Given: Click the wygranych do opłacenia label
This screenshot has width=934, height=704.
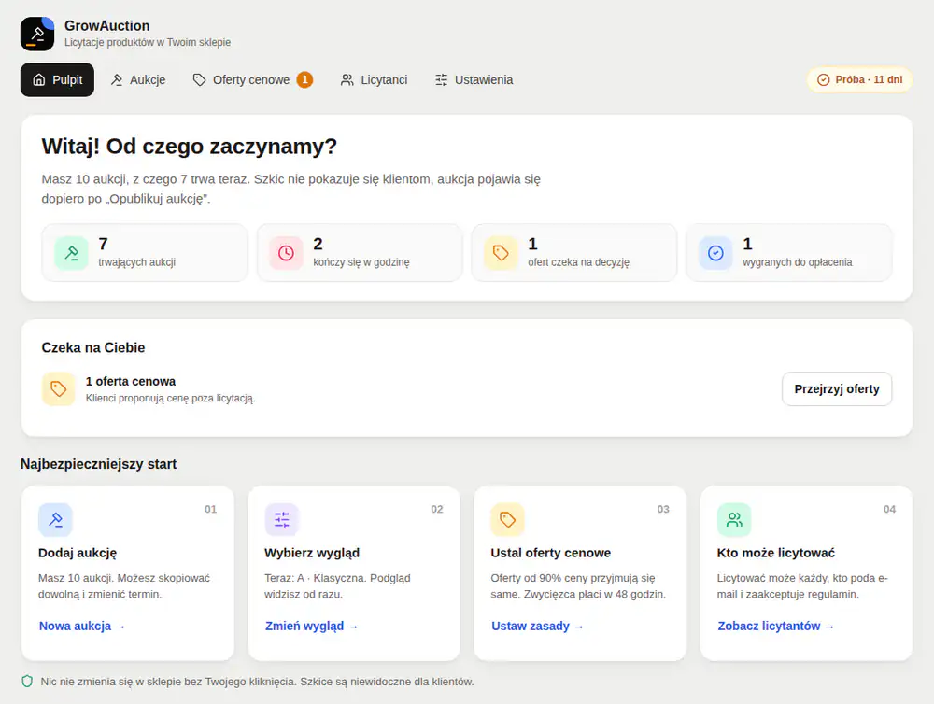Looking at the screenshot, I should (x=798, y=262).
